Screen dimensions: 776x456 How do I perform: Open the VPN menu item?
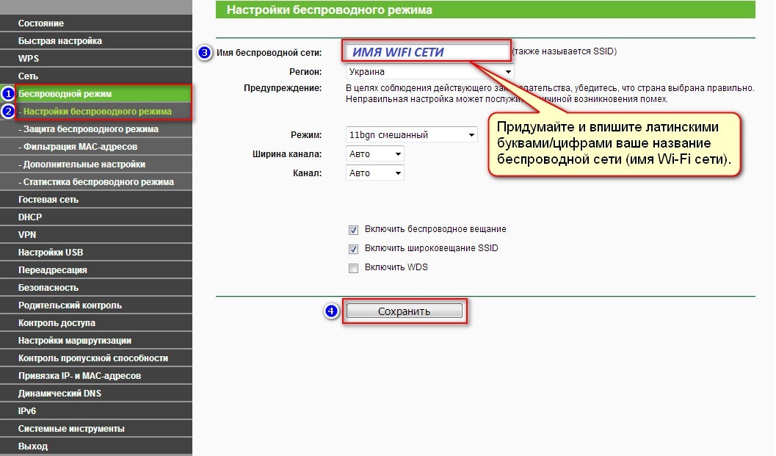click(96, 235)
